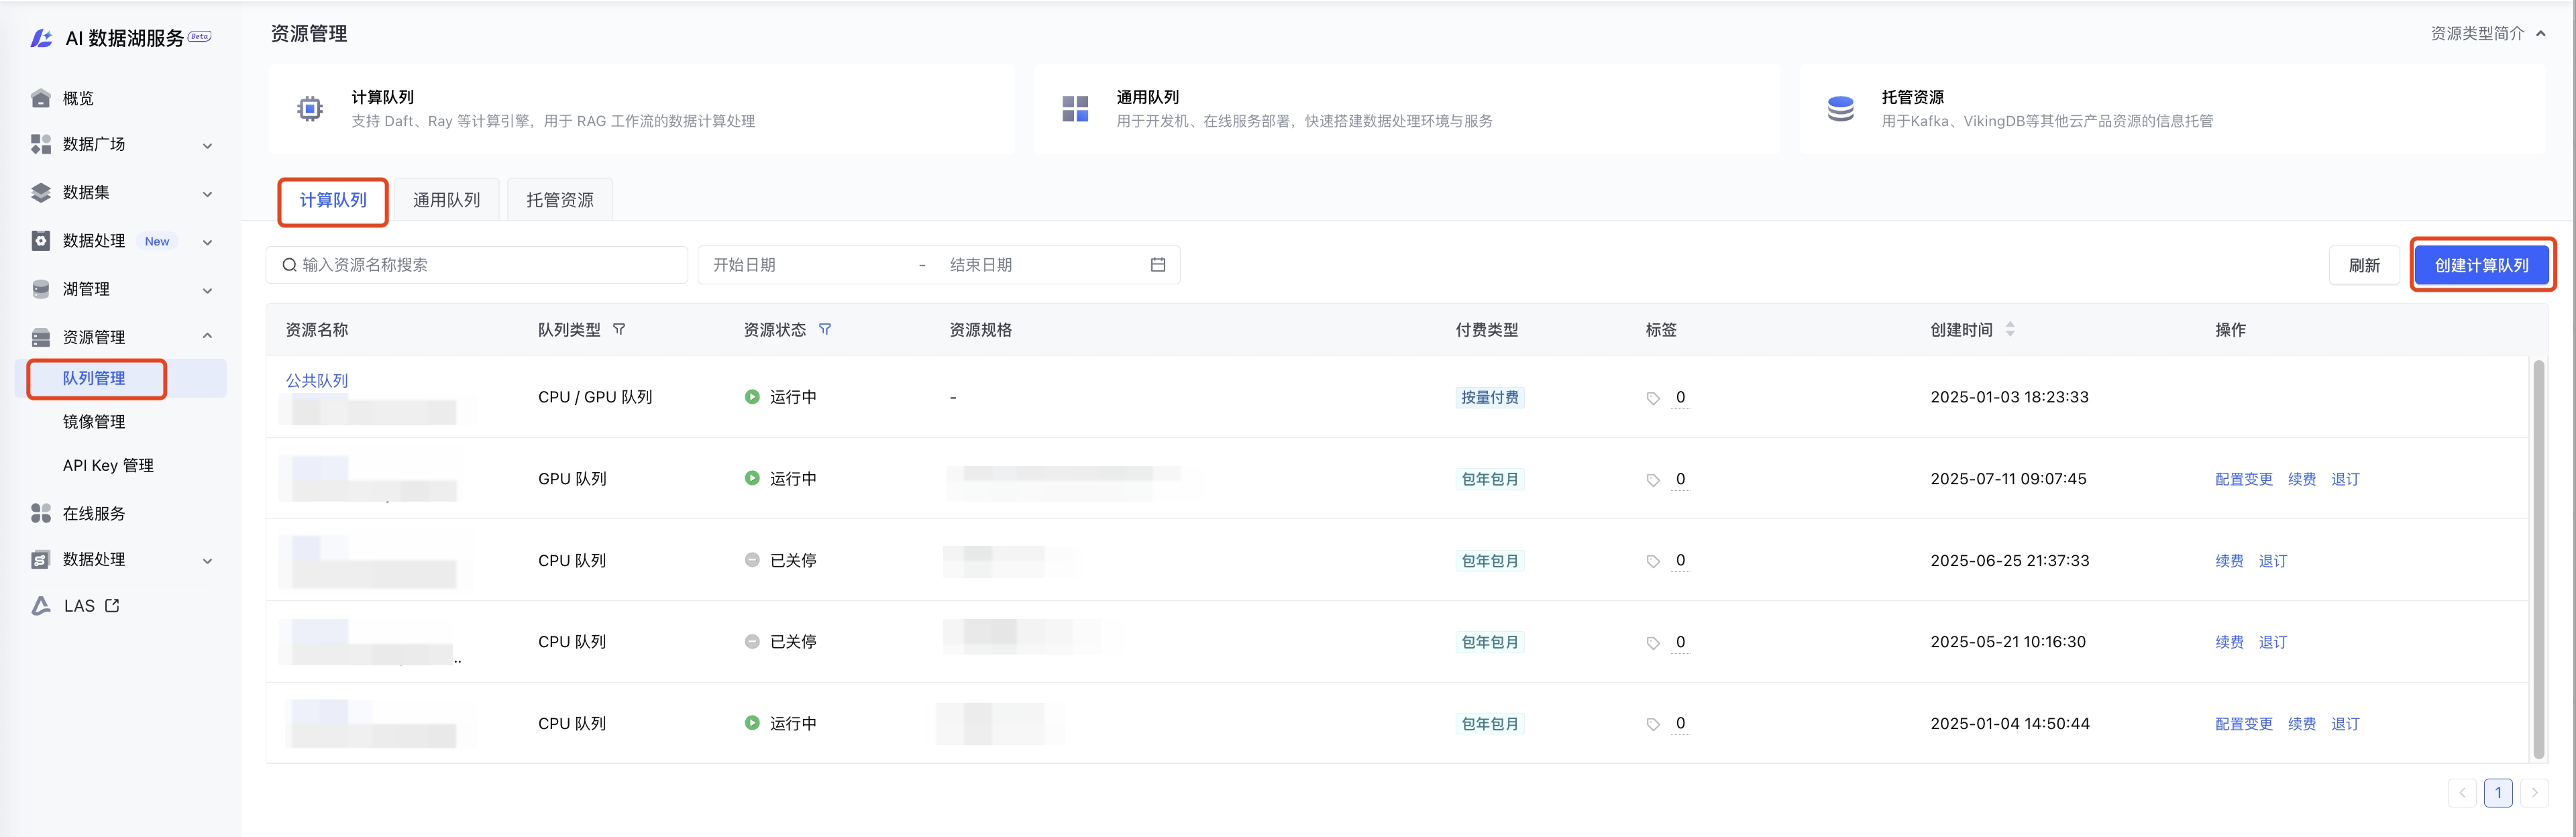
Task: Expand 湖管理 sidebar menu
Action: [207, 290]
